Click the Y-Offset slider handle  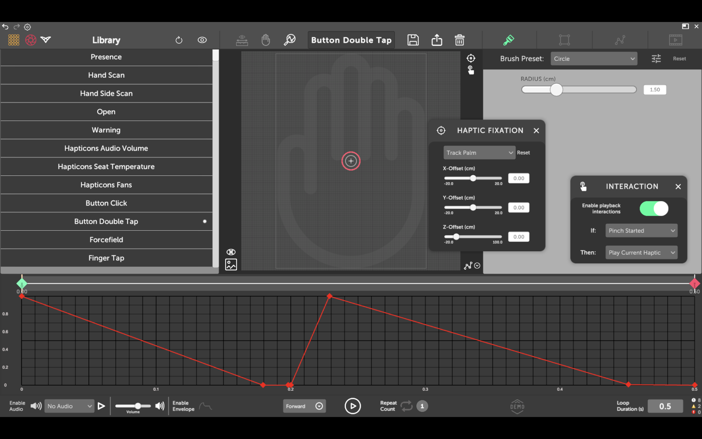tap(473, 207)
